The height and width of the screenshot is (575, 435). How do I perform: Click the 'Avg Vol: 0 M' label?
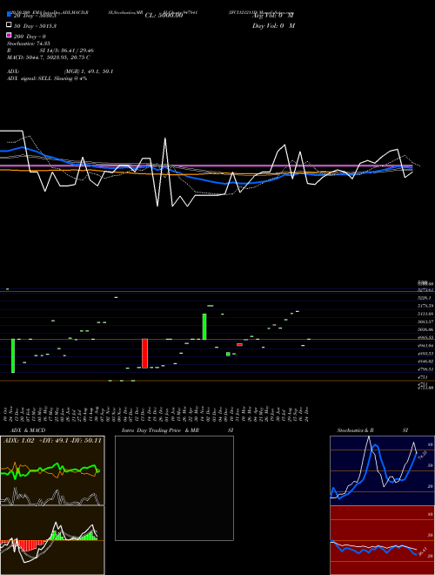pos(273,16)
